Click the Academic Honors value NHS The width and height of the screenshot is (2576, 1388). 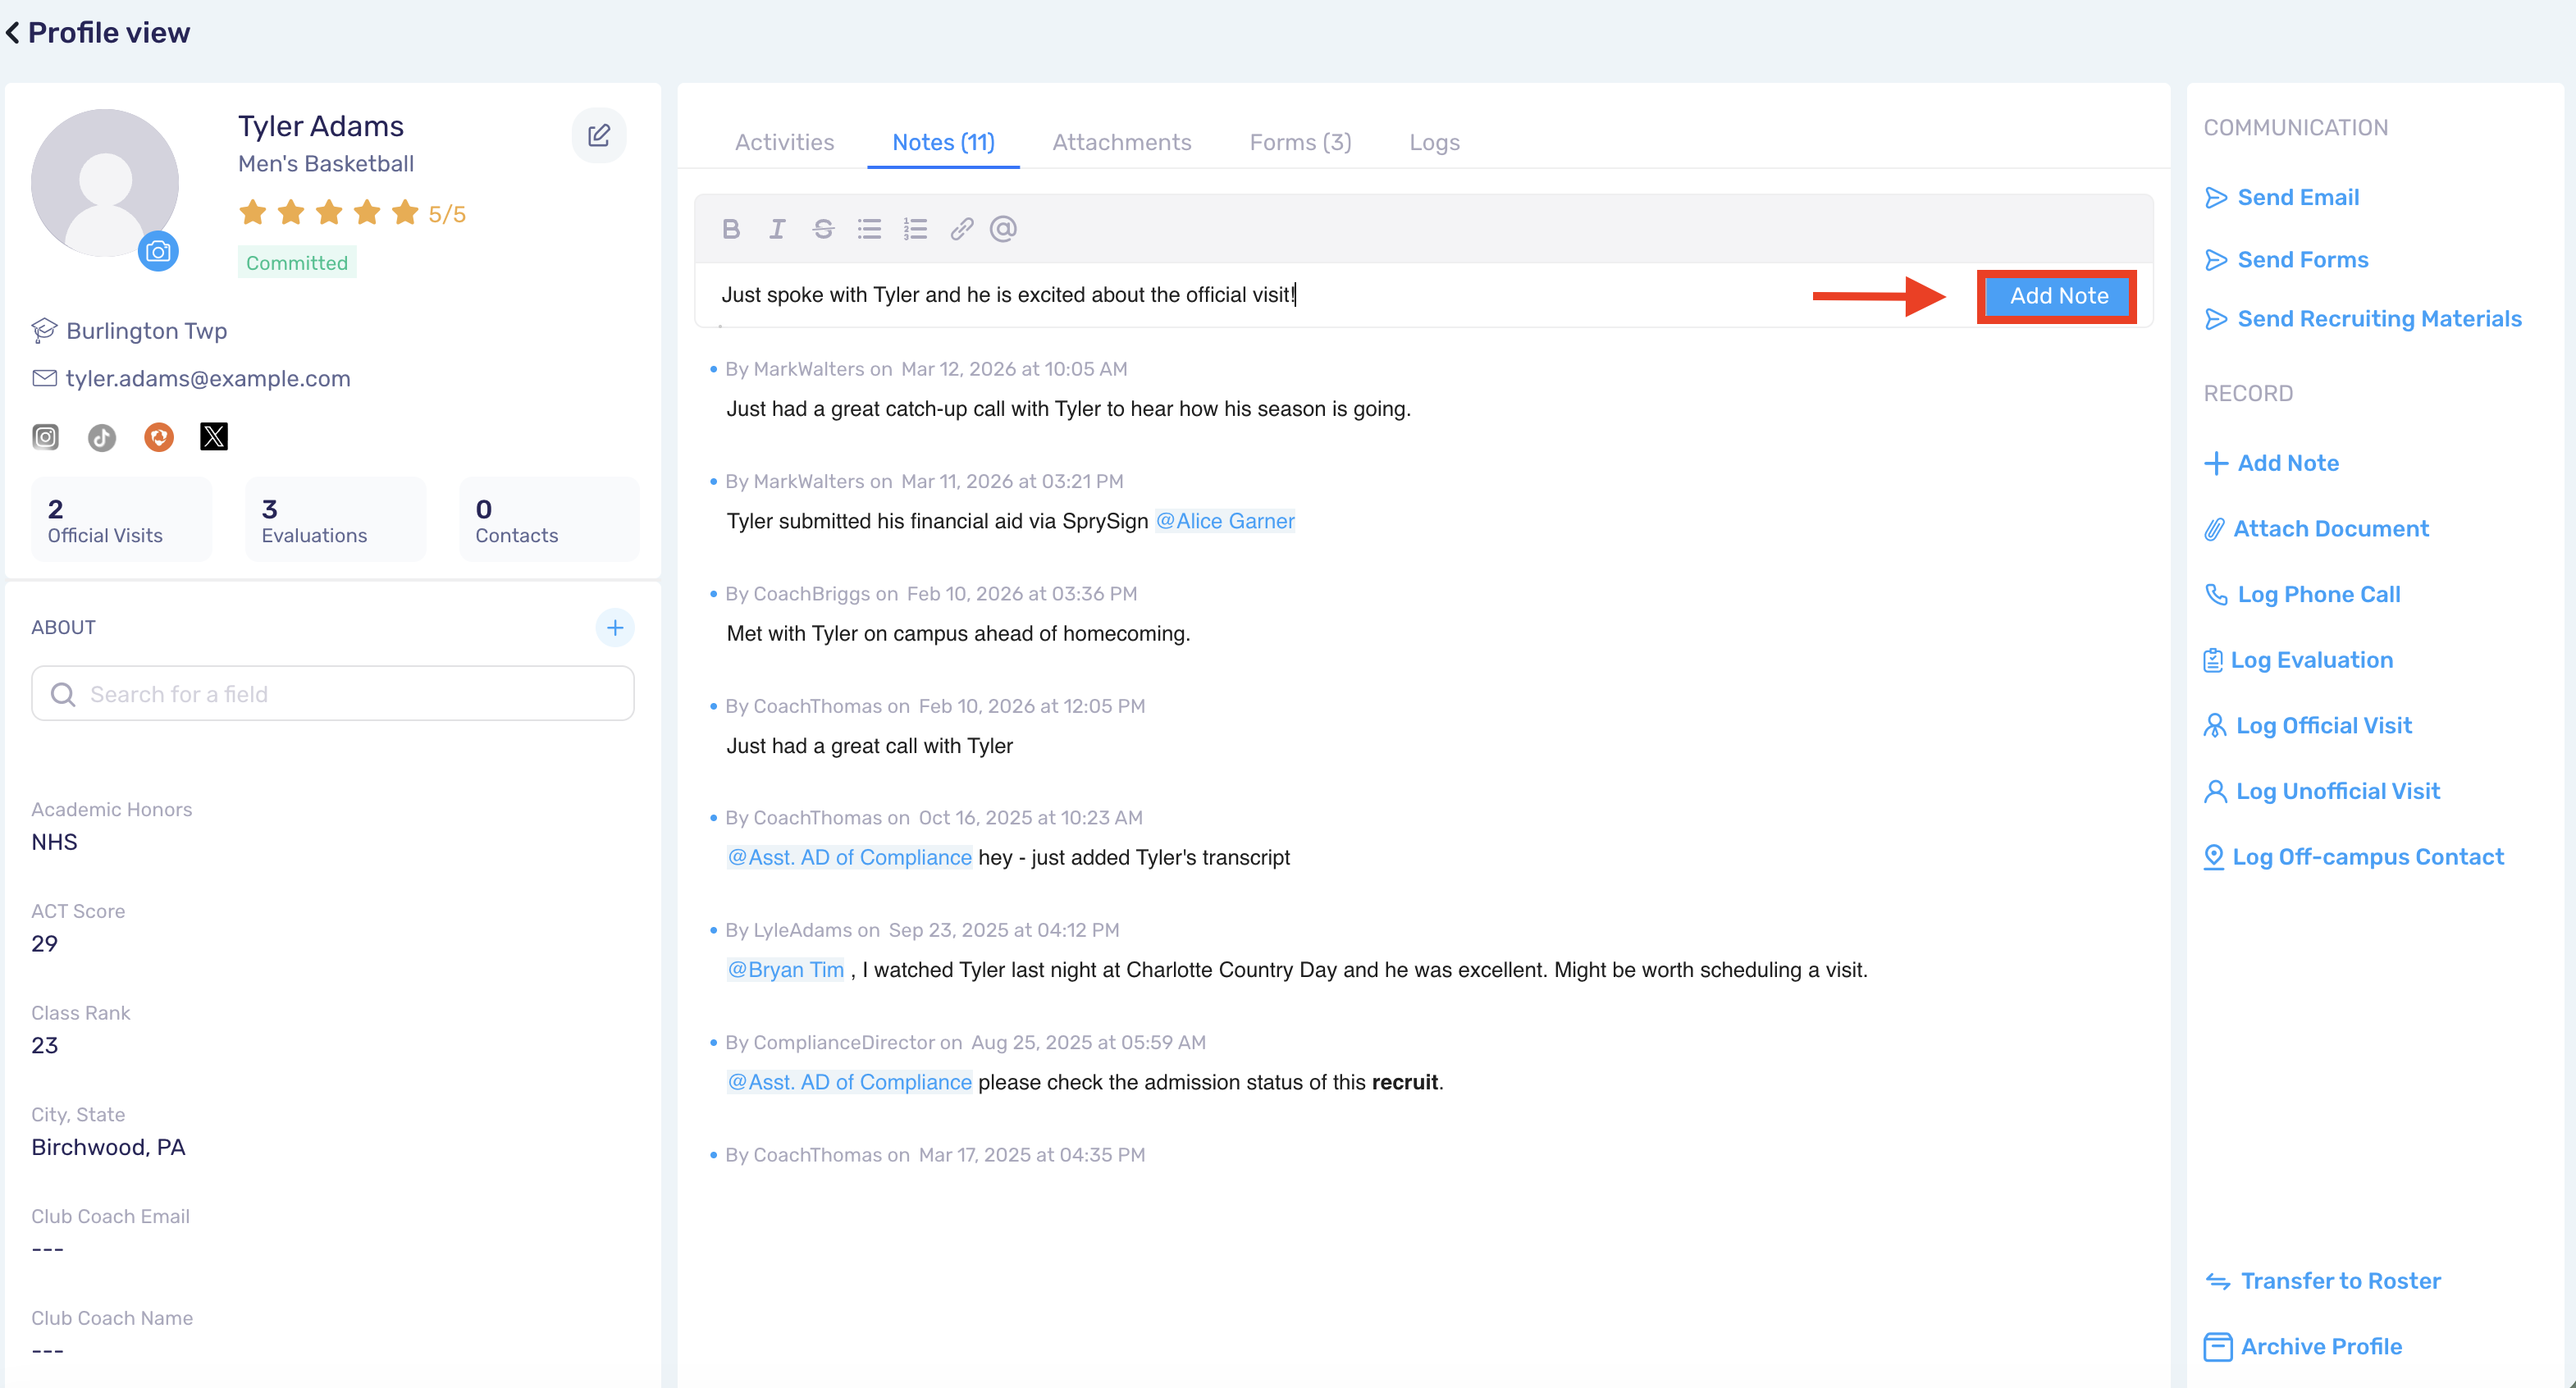click(54, 842)
